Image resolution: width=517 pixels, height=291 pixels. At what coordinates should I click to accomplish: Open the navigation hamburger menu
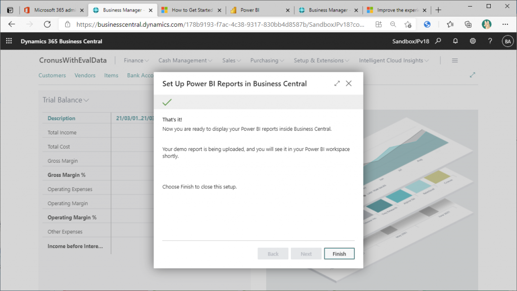(x=455, y=61)
